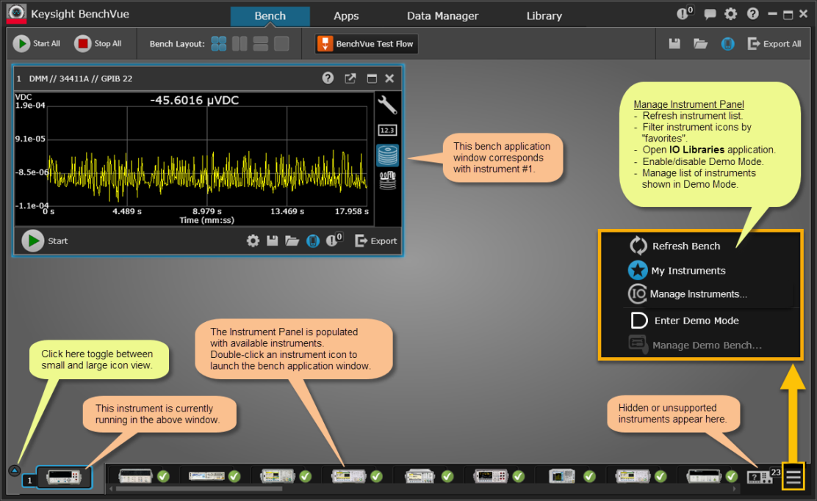Start the DMM measurement

point(45,241)
